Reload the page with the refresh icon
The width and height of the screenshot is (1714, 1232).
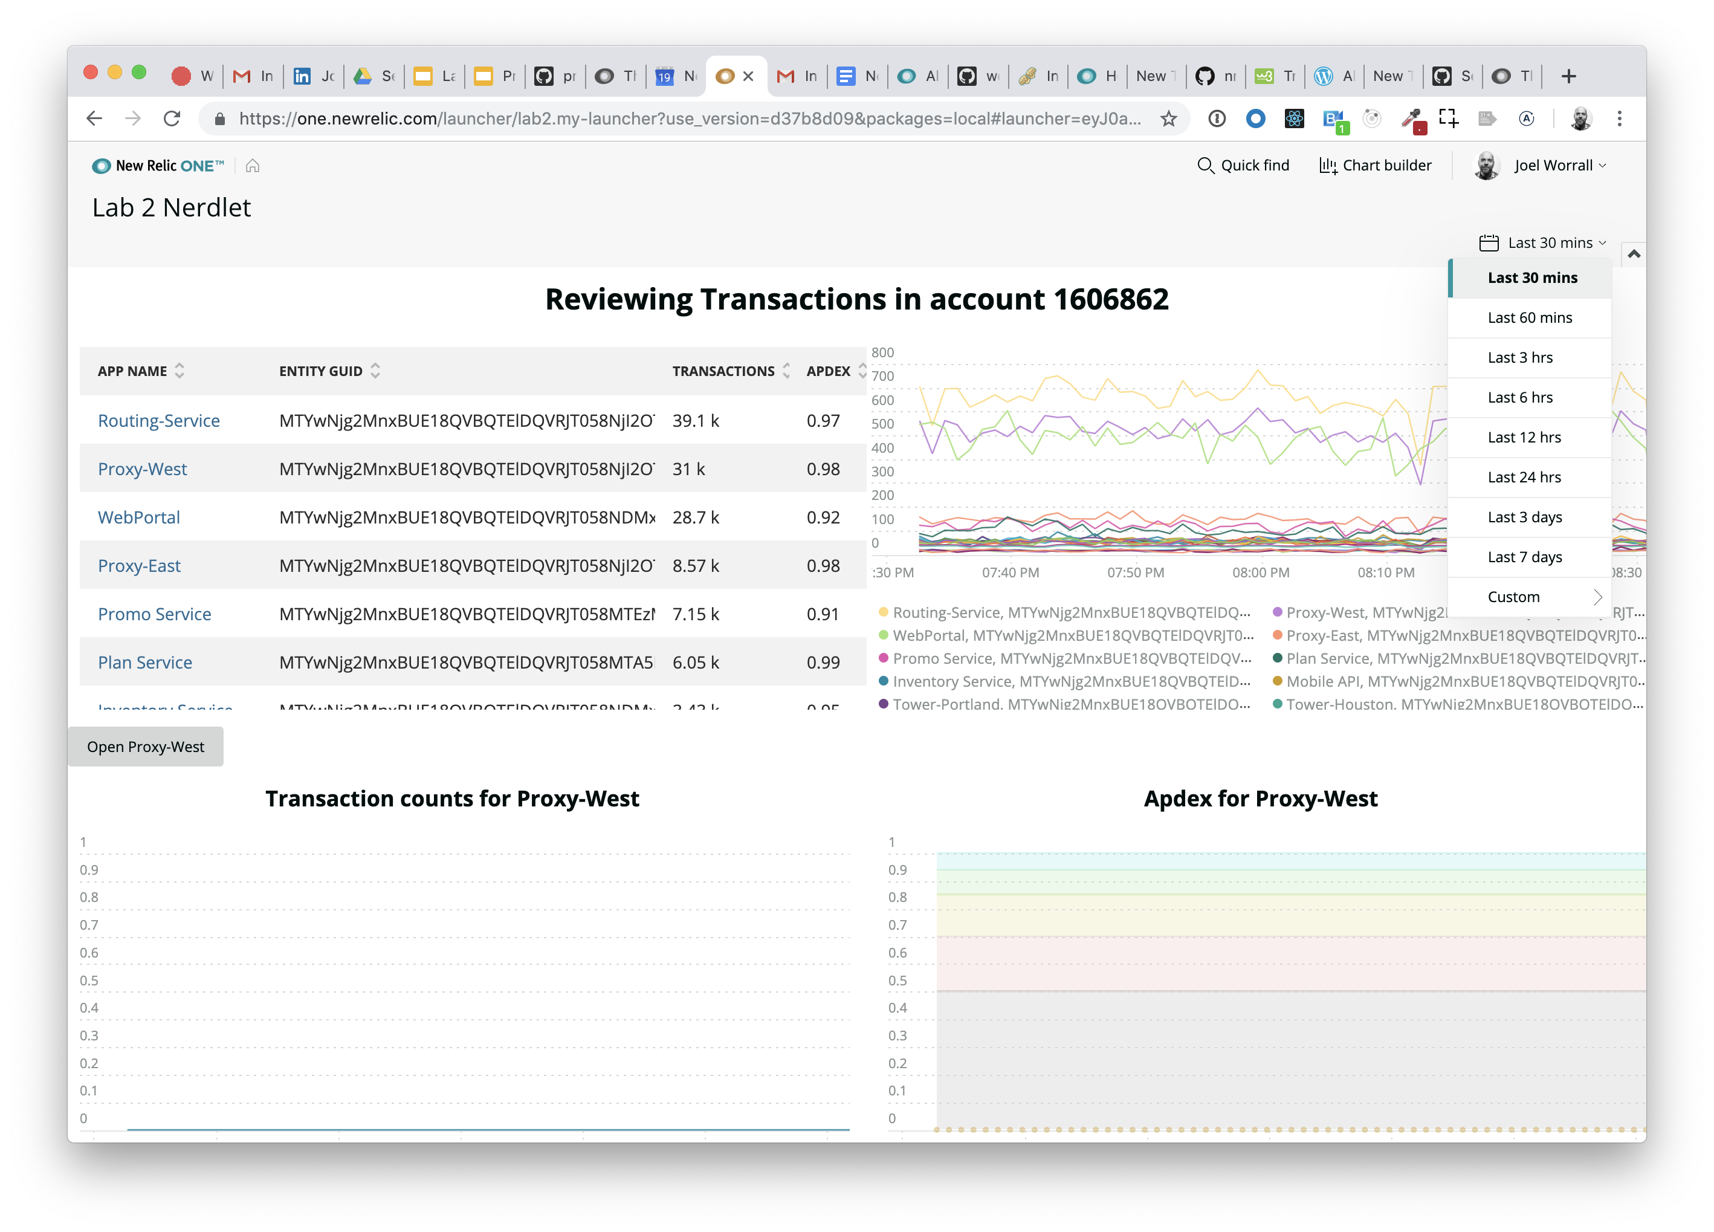coord(172,118)
